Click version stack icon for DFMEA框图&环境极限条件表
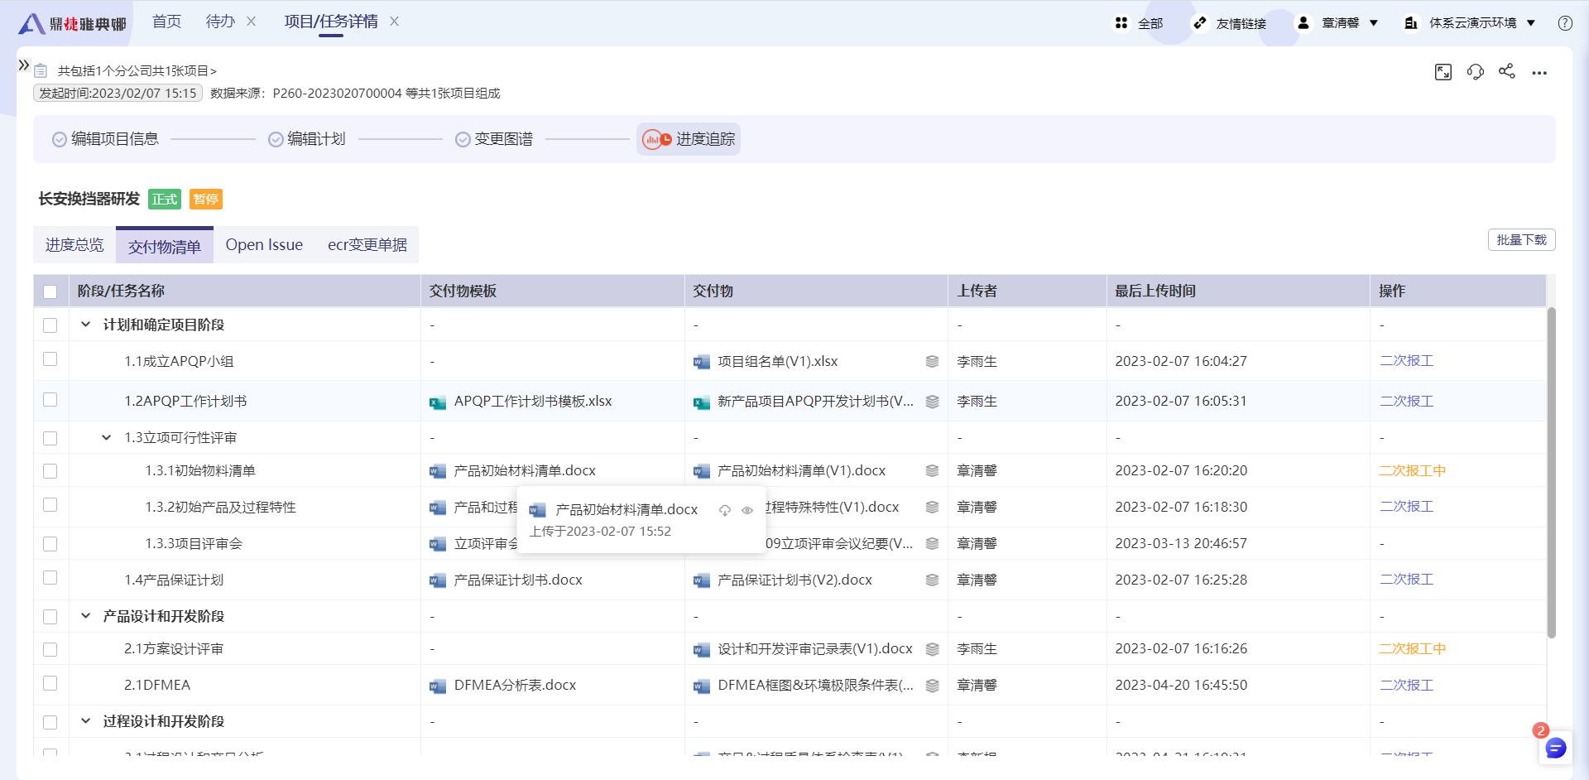 (x=932, y=686)
